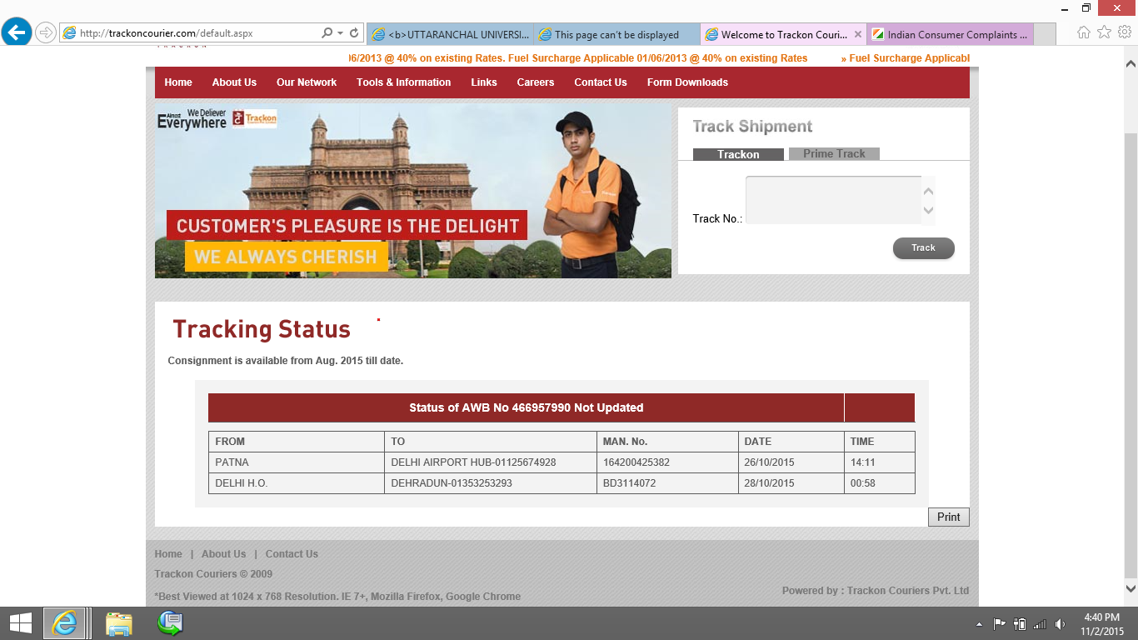Open the browser Home icon
Viewport: 1138px width, 640px height.
pos(1084,32)
